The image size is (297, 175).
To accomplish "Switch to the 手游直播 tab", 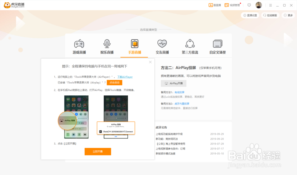I will coord(134,46).
